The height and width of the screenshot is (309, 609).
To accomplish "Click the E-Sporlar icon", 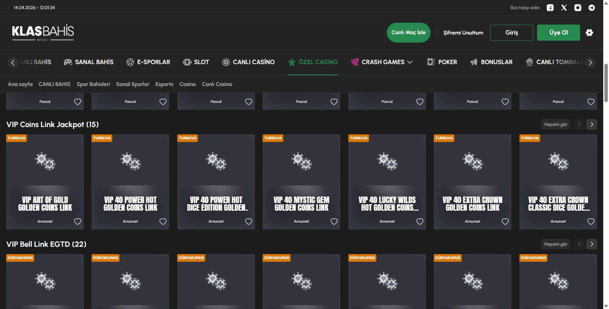I will (130, 62).
